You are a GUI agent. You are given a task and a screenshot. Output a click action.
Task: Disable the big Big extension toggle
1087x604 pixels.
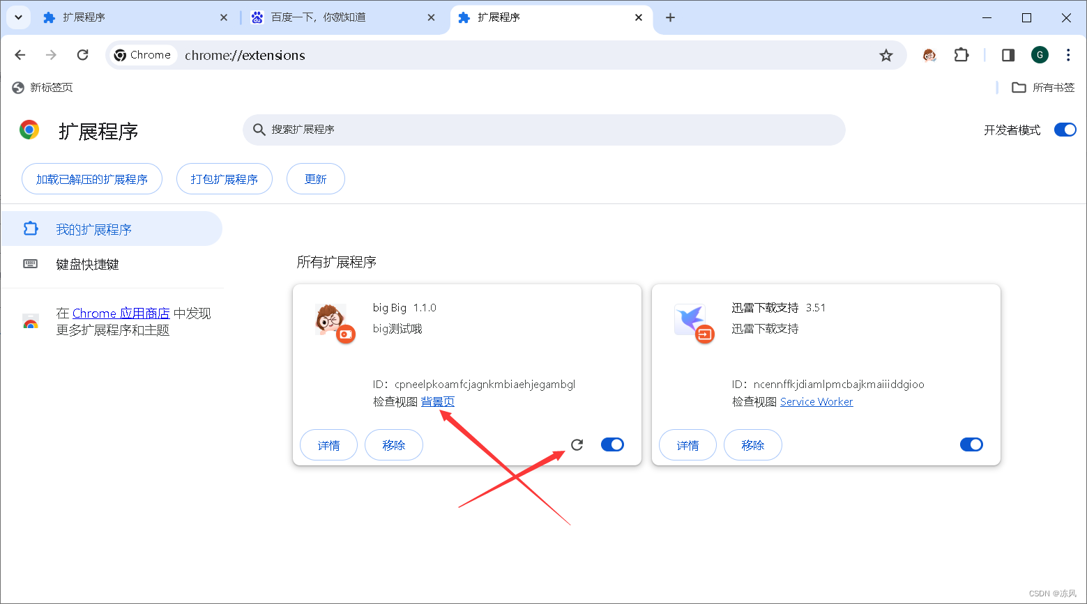pos(612,444)
